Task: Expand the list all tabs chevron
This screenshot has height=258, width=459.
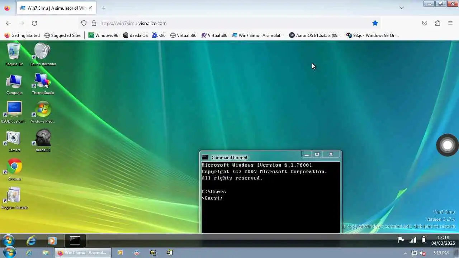Action: (402, 8)
